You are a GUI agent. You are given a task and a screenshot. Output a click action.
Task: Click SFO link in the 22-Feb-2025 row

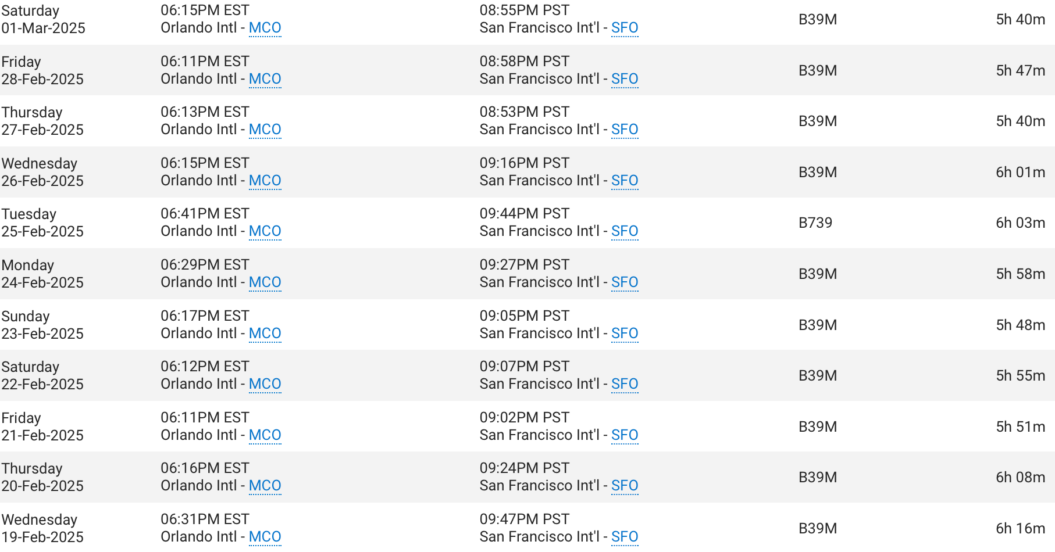click(624, 384)
